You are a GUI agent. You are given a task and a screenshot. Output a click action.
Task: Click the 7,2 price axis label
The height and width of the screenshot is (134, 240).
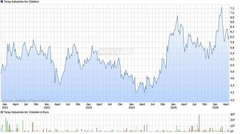pyautogui.click(x=232, y=8)
